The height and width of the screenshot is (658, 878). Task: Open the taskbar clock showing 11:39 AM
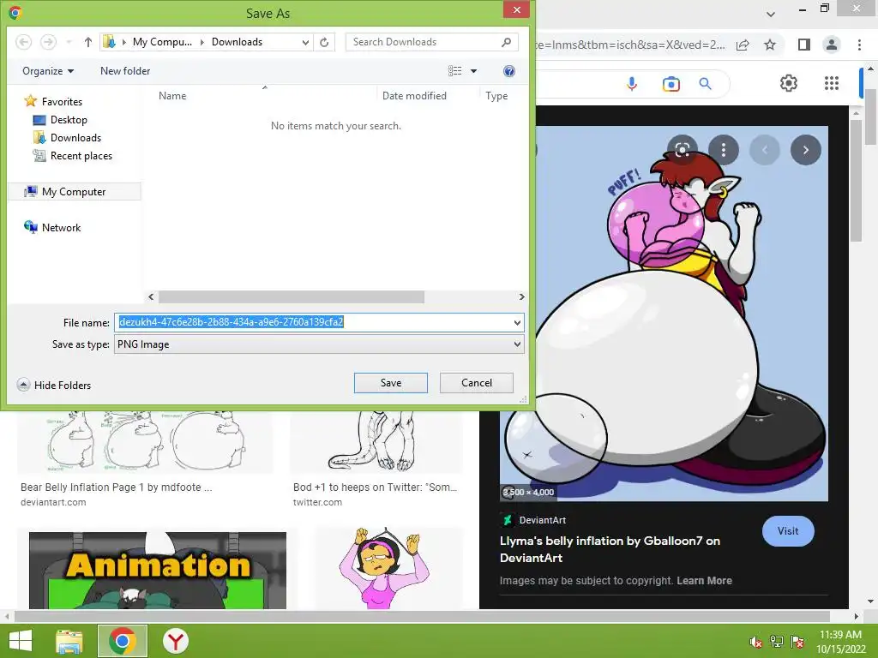click(840, 641)
